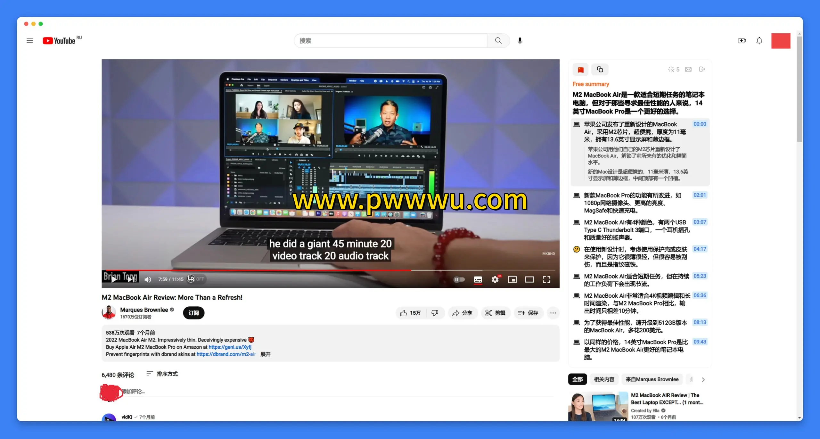Toggle subtitles captions button
This screenshot has height=439, width=820.
tap(478, 279)
